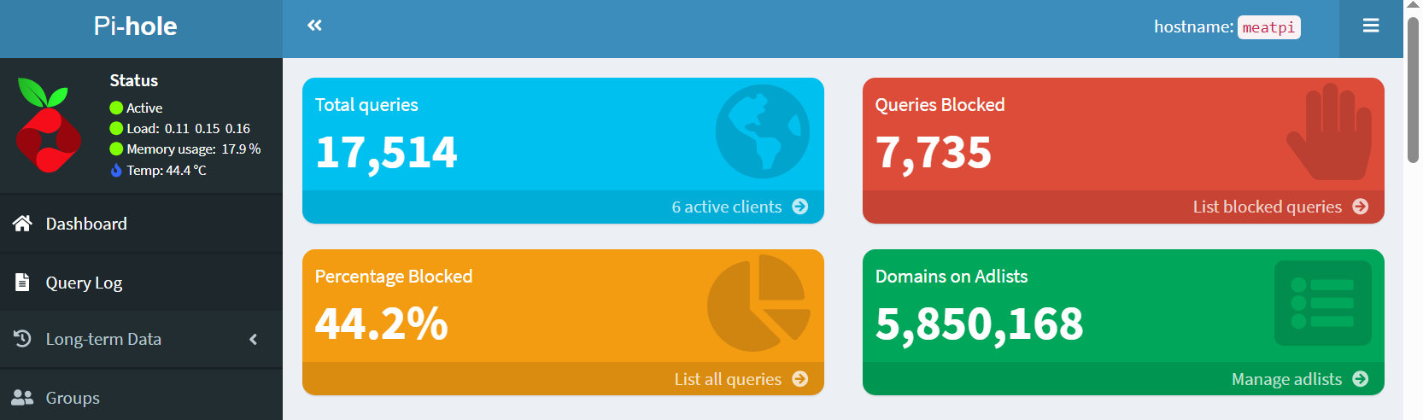This screenshot has height=420, width=1423.
Task: Open the Query Log page
Action: click(84, 283)
